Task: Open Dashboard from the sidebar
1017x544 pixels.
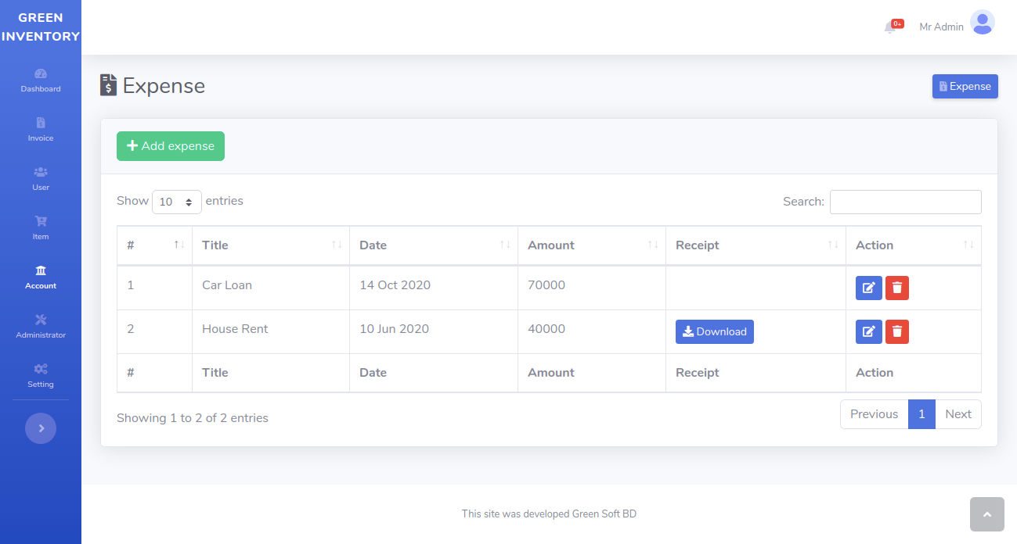Action: point(41,80)
